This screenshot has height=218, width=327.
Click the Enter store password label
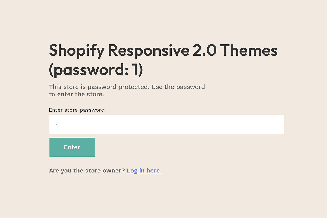coord(77,110)
